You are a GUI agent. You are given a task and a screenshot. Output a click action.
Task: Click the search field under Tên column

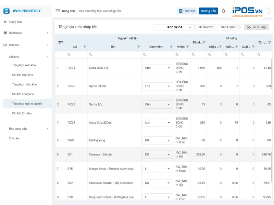click(115, 55)
